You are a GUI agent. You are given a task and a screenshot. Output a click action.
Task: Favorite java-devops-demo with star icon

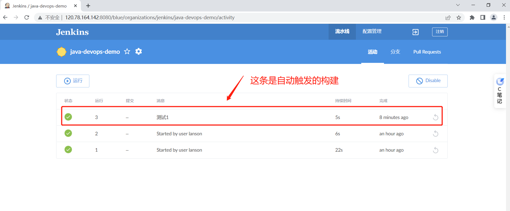(x=127, y=52)
